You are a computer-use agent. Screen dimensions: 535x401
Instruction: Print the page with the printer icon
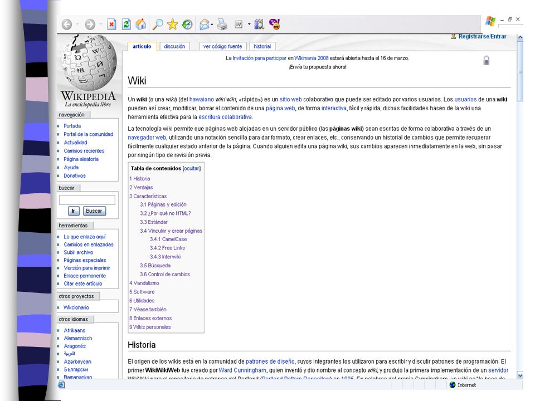222,24
